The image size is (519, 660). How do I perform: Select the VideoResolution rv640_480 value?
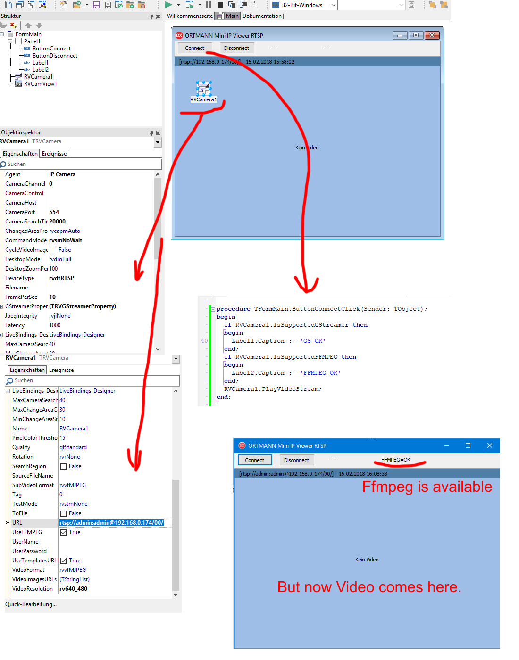[74, 589]
